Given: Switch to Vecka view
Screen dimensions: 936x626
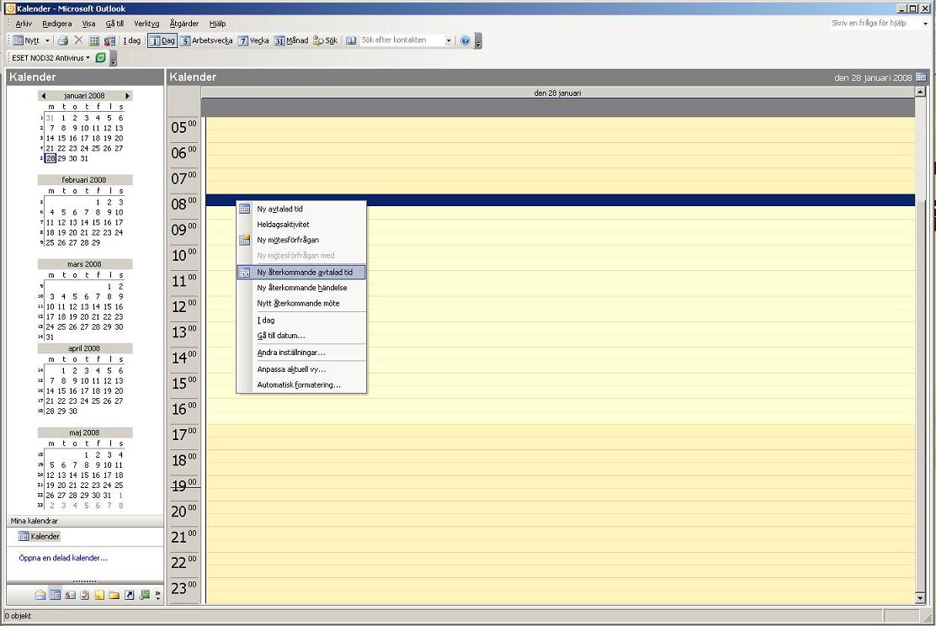Looking at the screenshot, I should 253,40.
